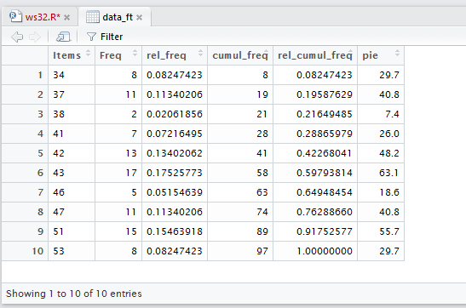Click rel_freq value 0.17525773

click(x=175, y=173)
